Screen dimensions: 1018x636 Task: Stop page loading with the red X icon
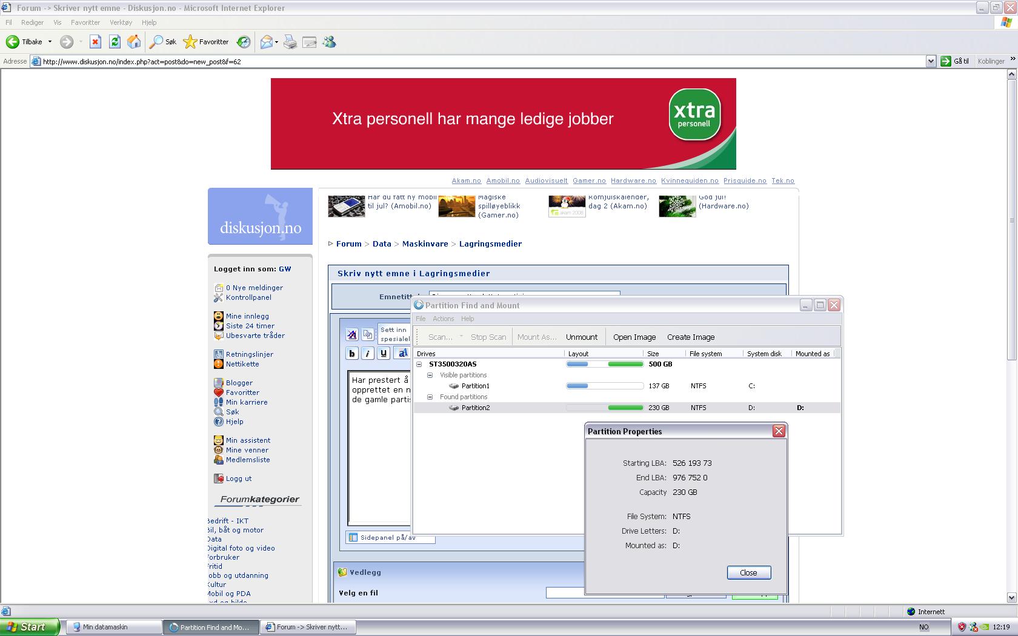coord(95,42)
